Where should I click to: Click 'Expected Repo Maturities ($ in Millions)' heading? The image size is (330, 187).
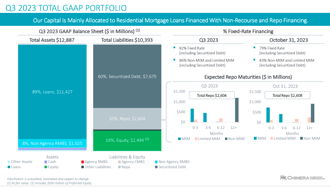[248, 77]
